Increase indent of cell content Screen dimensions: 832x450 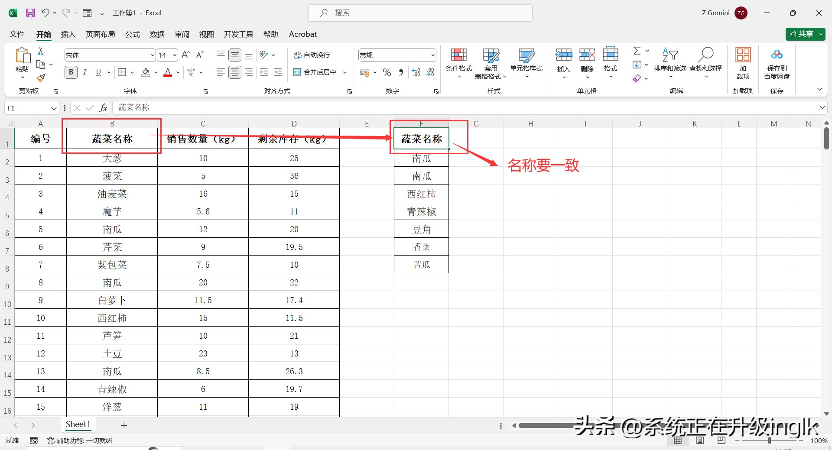click(278, 72)
